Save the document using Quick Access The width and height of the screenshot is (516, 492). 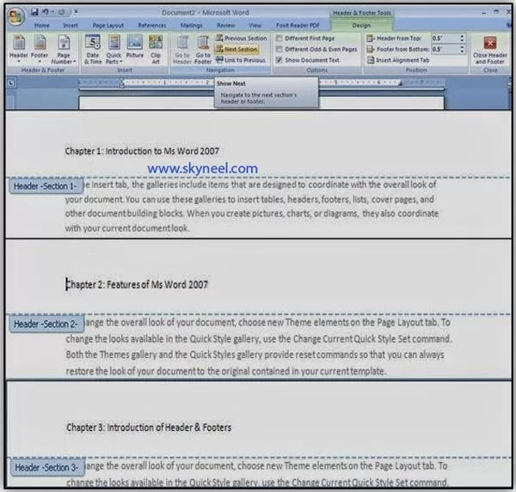point(34,13)
